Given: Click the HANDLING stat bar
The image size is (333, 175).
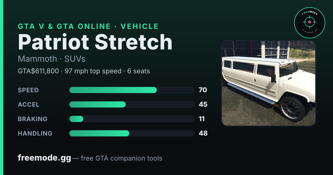Looking at the screenshot, I should pos(132,133).
